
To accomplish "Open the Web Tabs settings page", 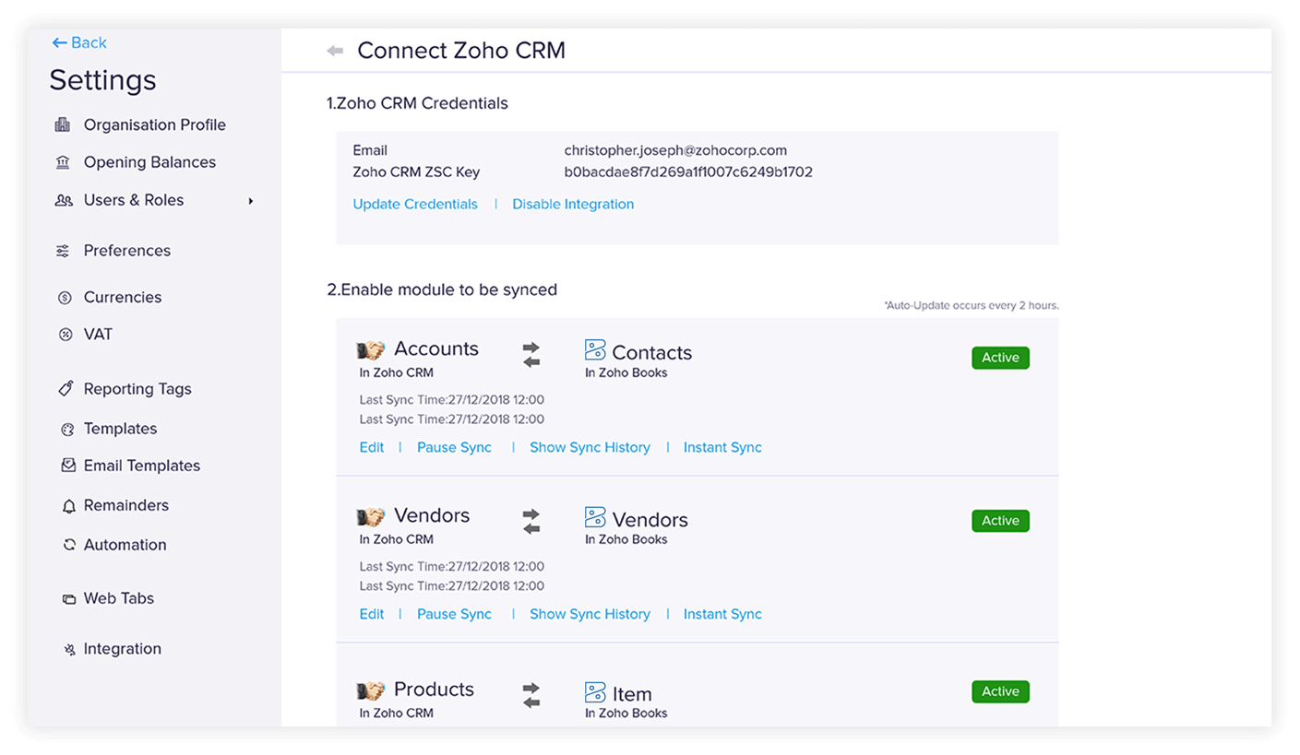I will (118, 598).
